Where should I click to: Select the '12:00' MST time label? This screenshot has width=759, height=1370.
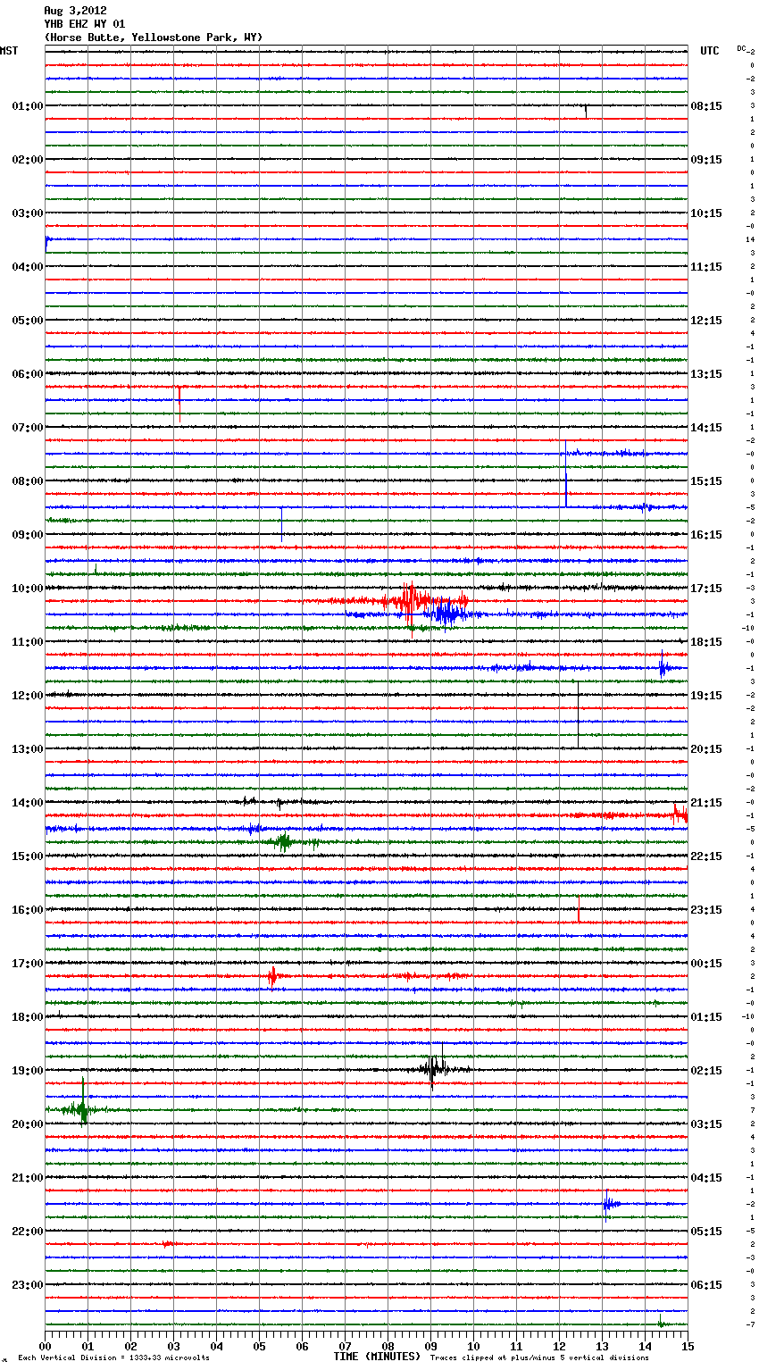tap(28, 696)
